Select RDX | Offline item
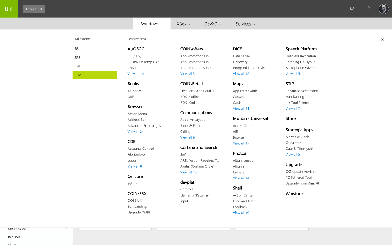The image size is (392, 245). (190, 97)
